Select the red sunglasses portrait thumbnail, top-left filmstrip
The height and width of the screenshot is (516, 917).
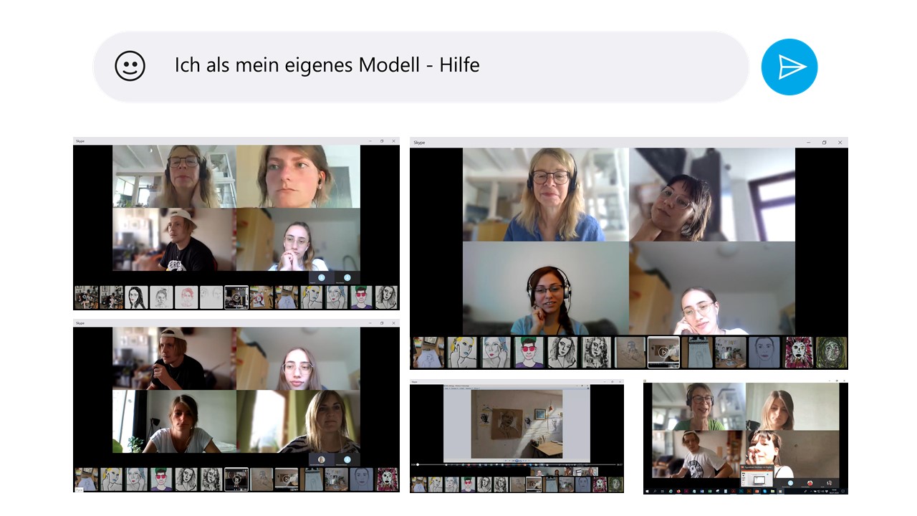pyautogui.click(x=362, y=297)
